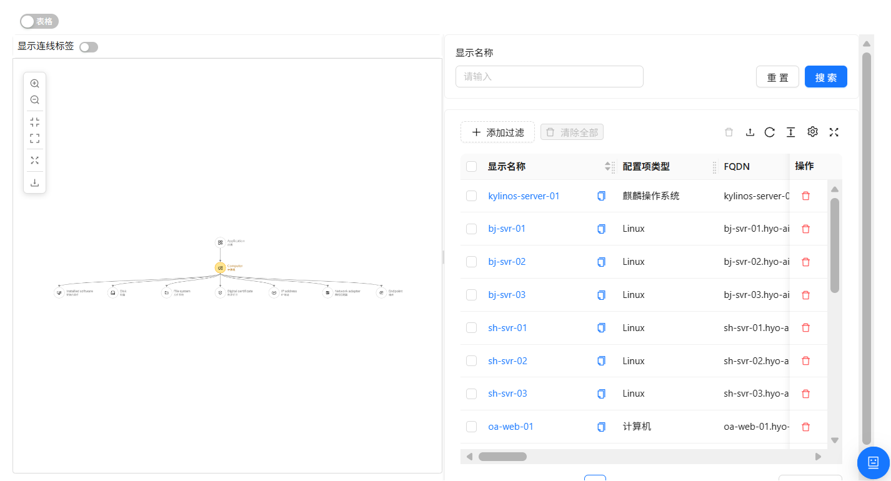The width and height of the screenshot is (891, 481).
Task: Select the Digital certificate node
Action: [x=220, y=292]
